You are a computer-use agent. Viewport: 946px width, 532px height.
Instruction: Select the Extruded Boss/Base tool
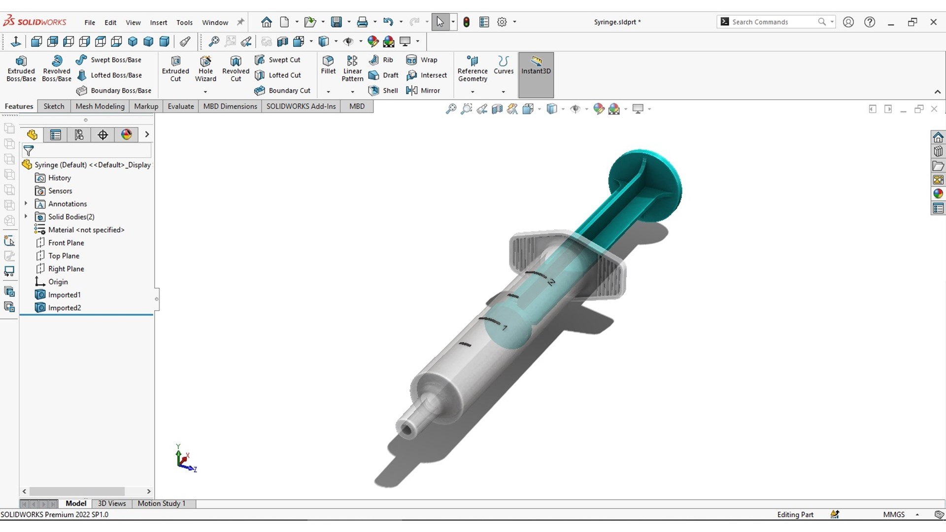tap(21, 68)
